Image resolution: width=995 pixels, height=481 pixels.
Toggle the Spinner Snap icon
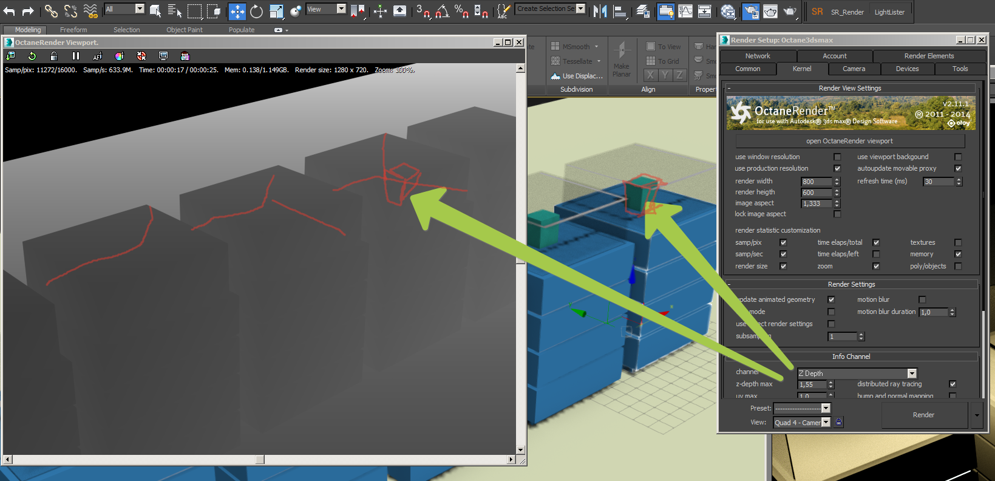(x=481, y=11)
